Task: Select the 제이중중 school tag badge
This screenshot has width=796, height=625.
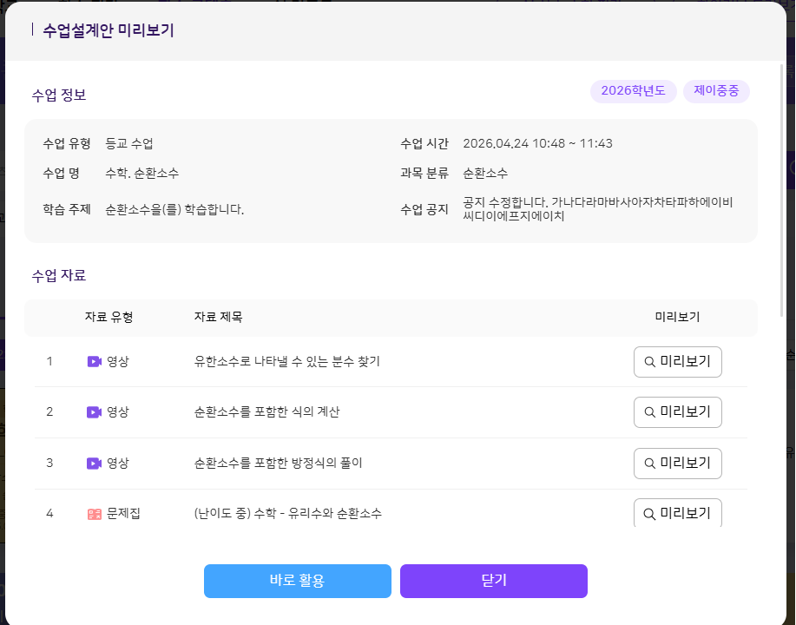Action: coord(716,91)
